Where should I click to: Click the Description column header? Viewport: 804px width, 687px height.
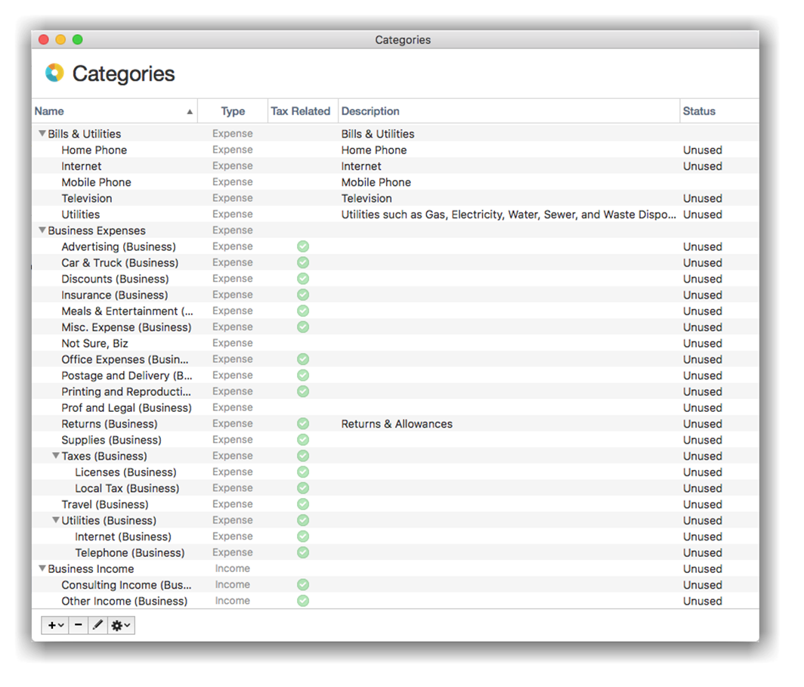tap(370, 111)
